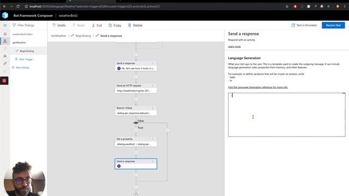This screenshot has width=349, height=196.
Task: Open the Design Flow sidebar icon
Action: click(x=5, y=41)
